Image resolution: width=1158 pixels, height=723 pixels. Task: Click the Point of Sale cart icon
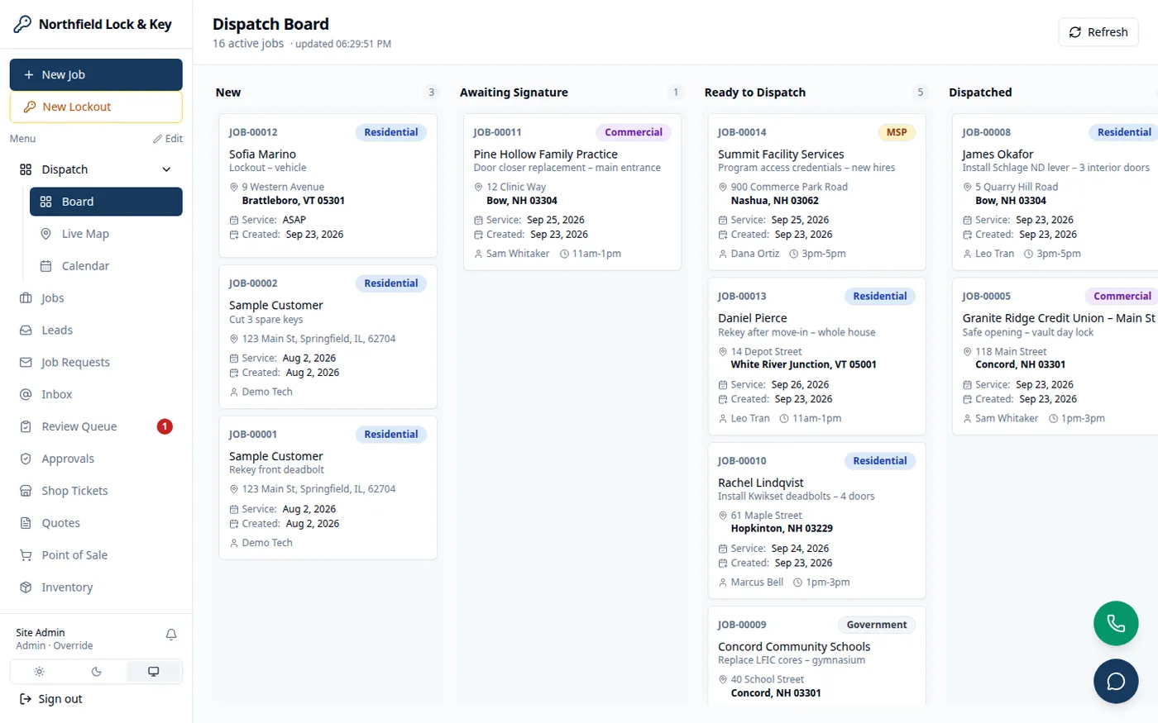[26, 555]
